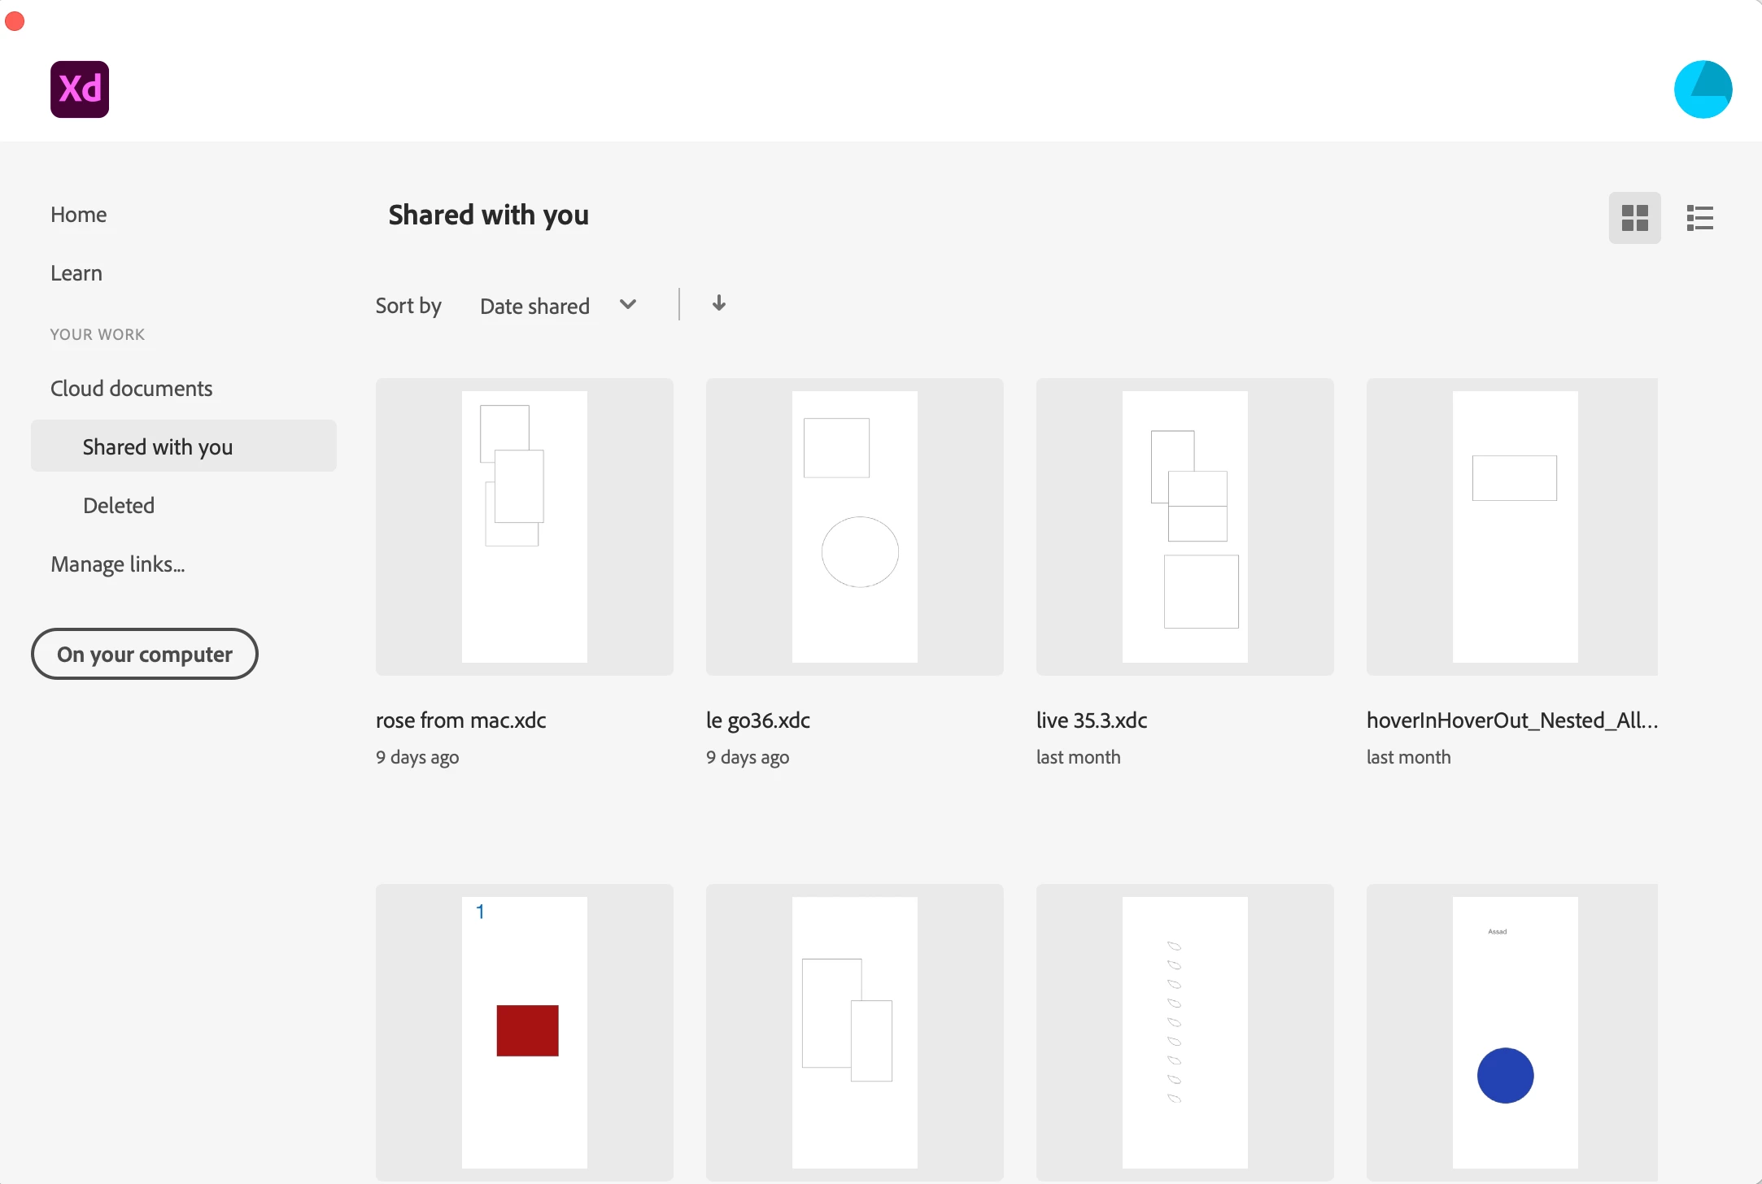
Task: Open rose from mac.xdc thumbnail
Action: click(x=524, y=526)
